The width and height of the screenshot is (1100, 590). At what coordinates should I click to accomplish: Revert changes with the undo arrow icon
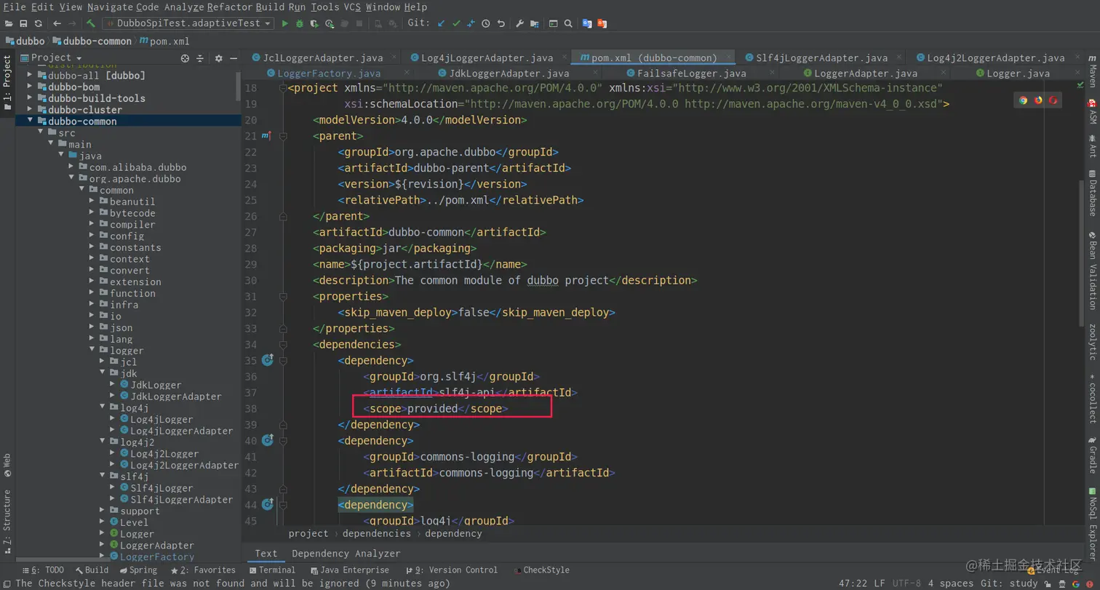501,23
